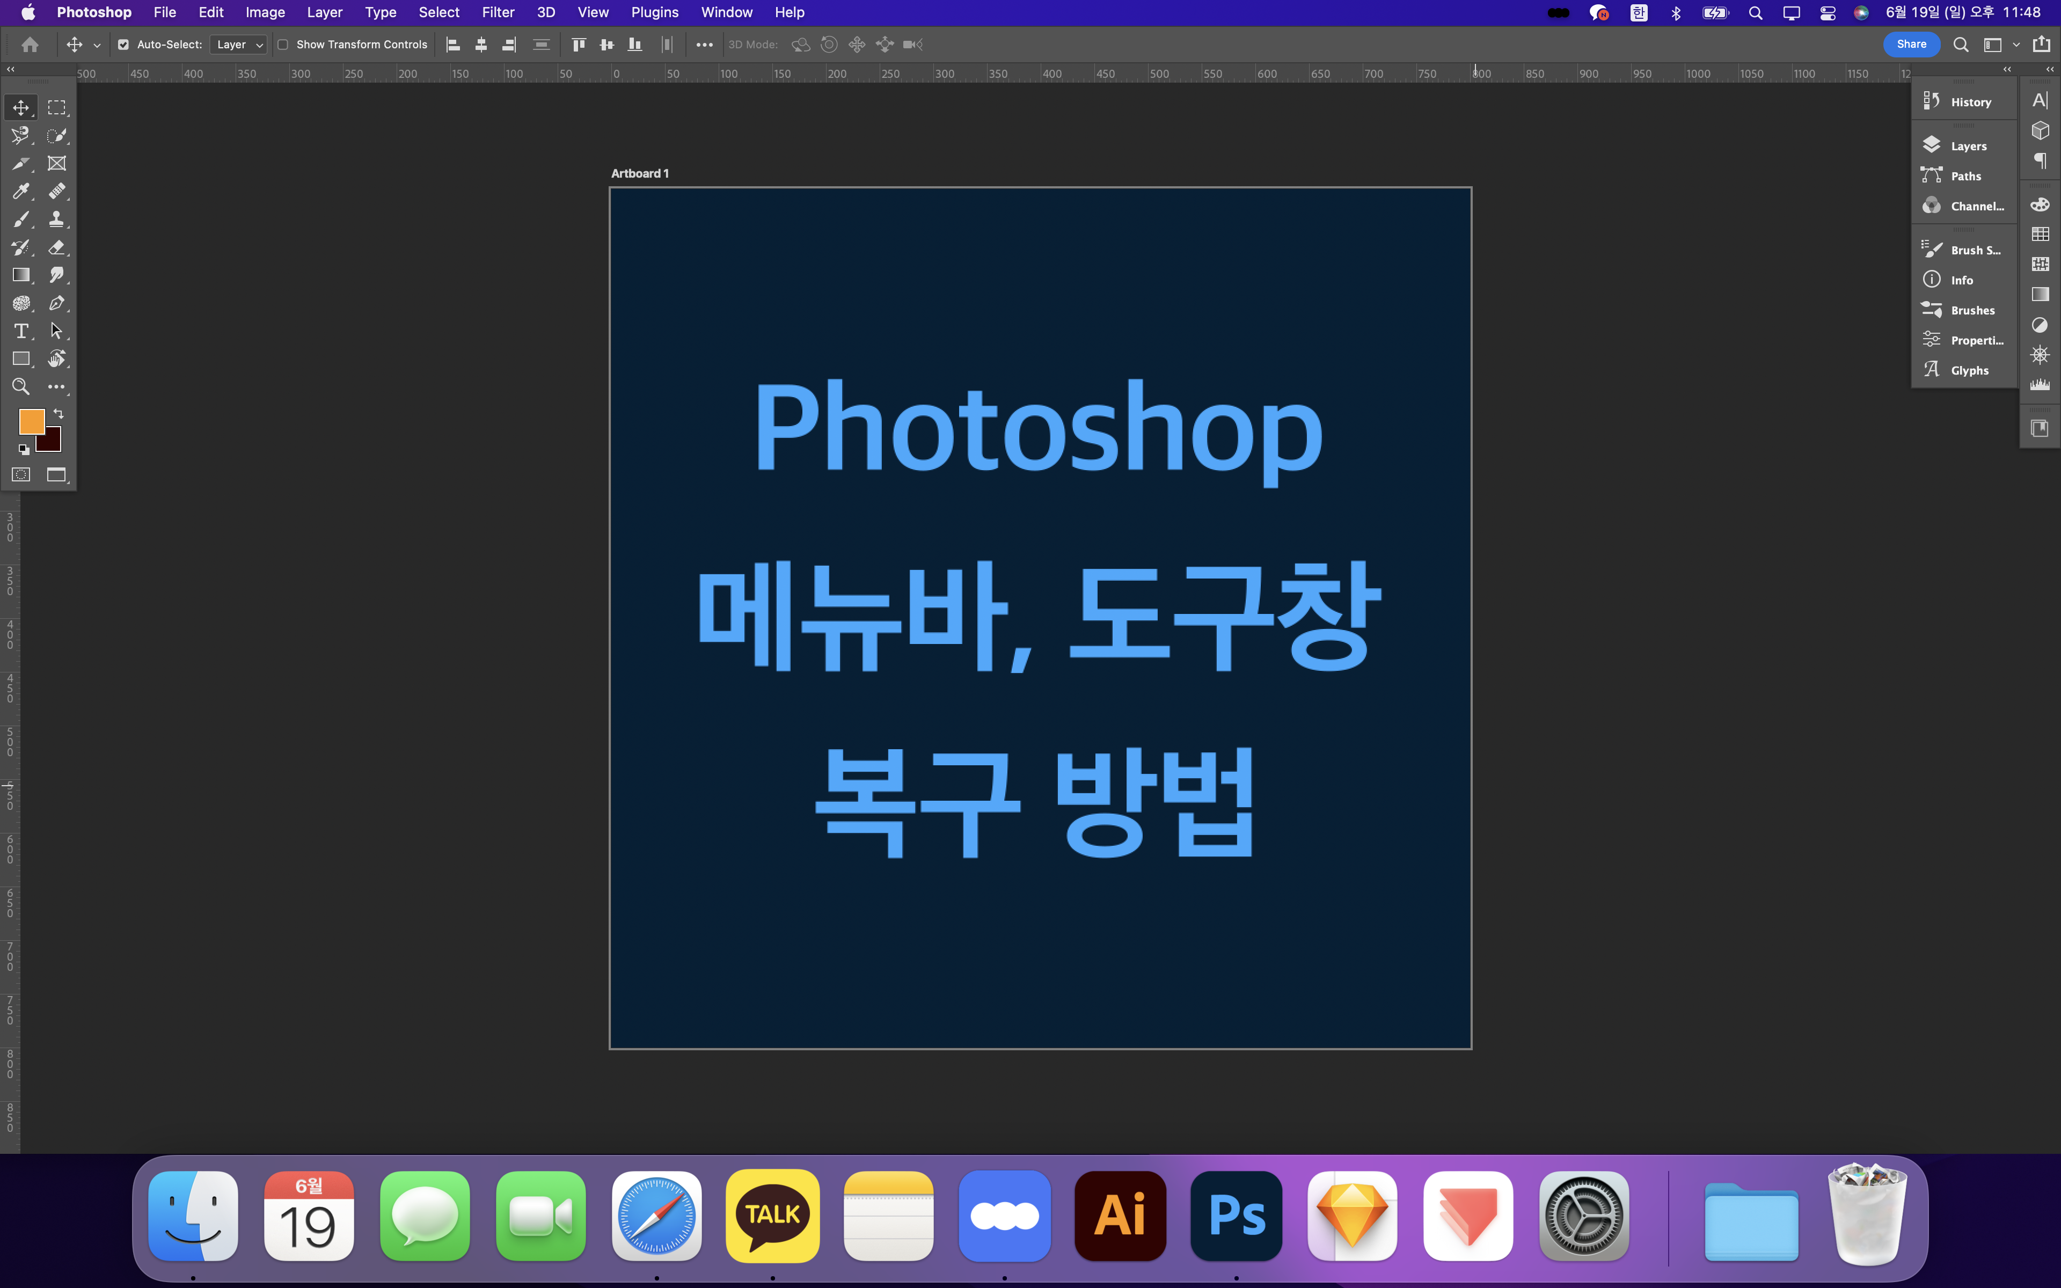Go to the Home screen button

point(30,45)
